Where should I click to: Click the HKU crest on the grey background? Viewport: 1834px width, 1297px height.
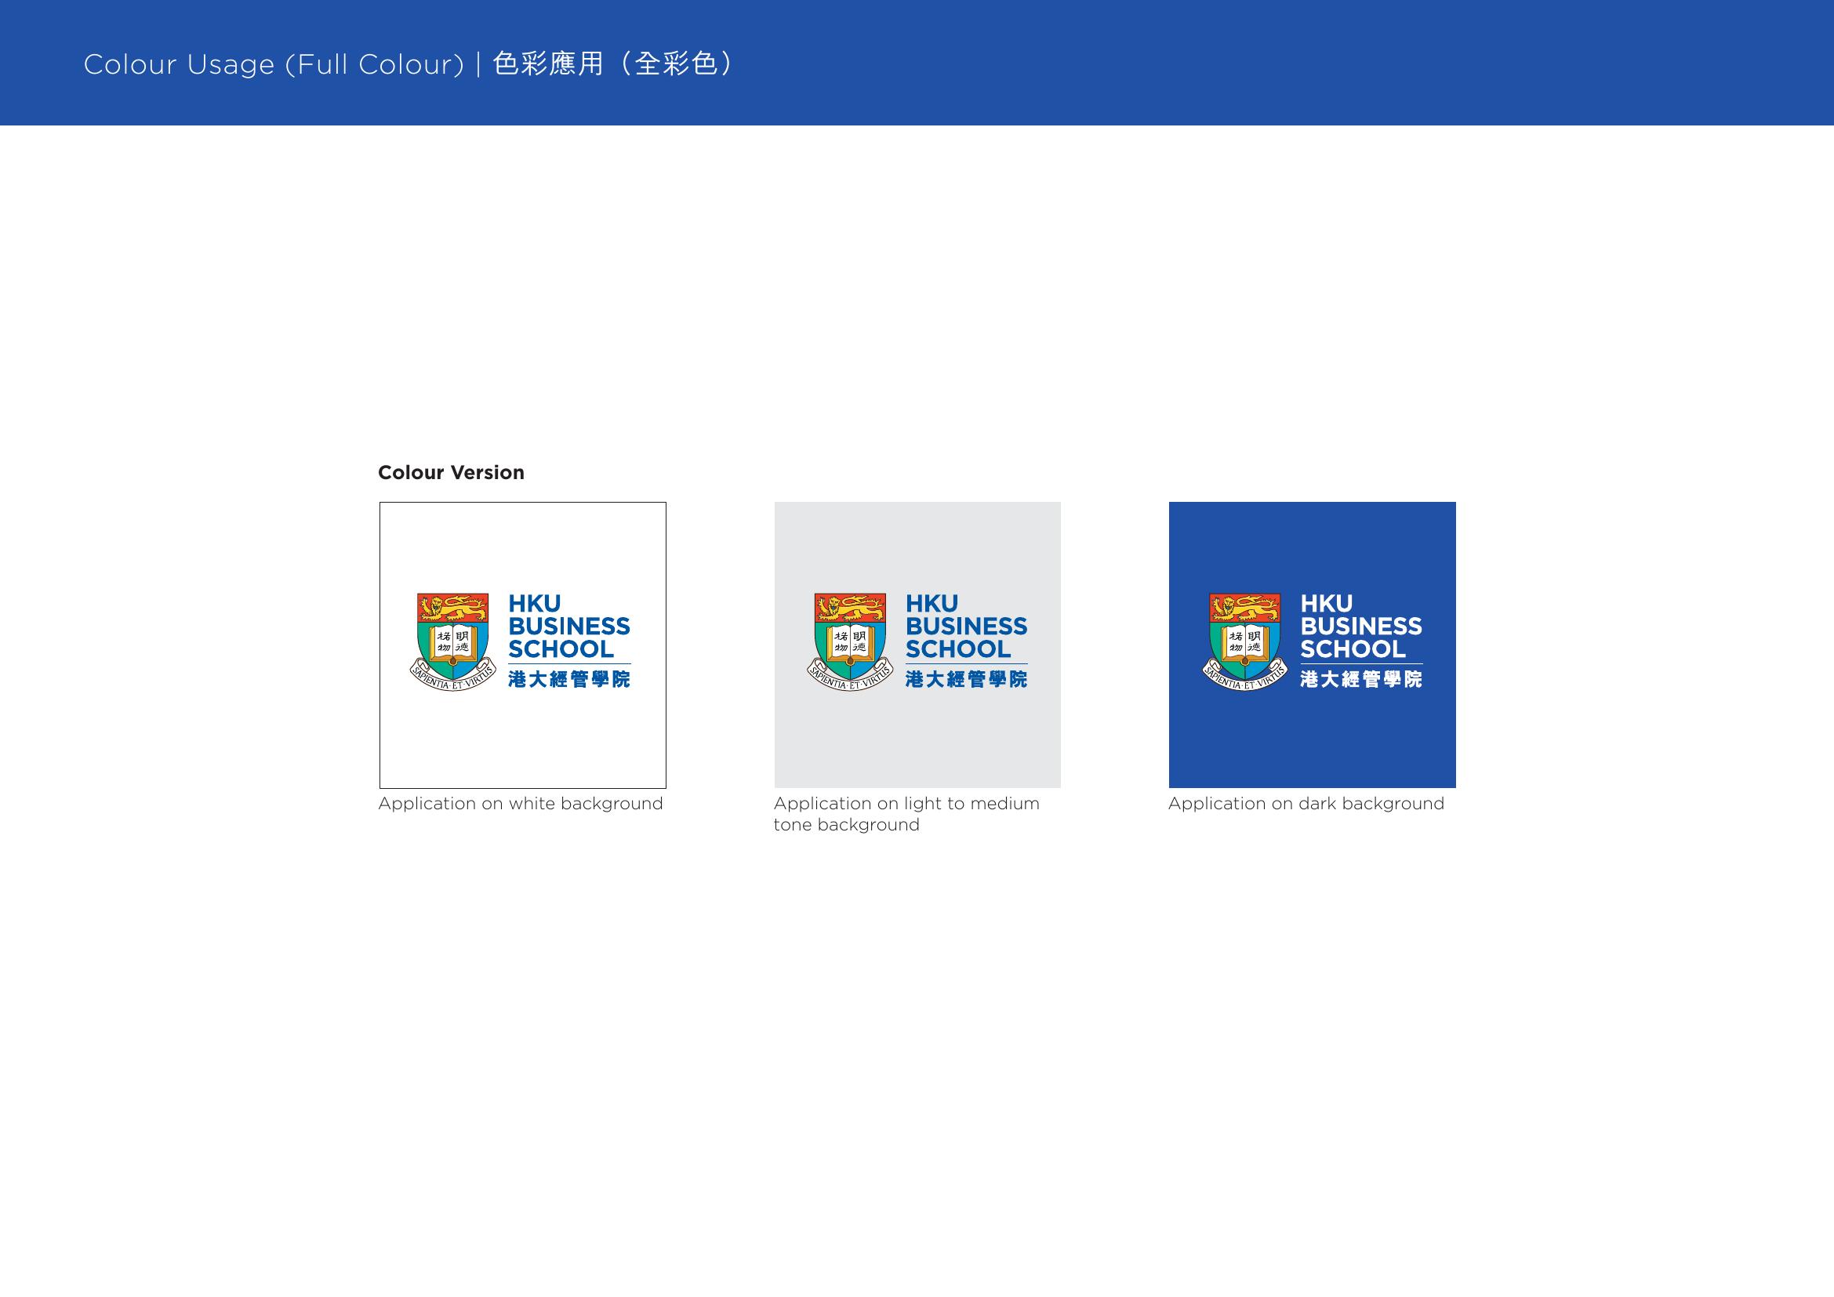coord(850,642)
